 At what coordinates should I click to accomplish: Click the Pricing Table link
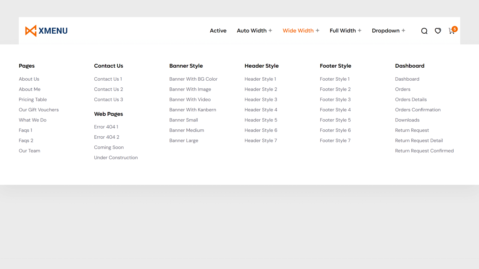pyautogui.click(x=33, y=99)
